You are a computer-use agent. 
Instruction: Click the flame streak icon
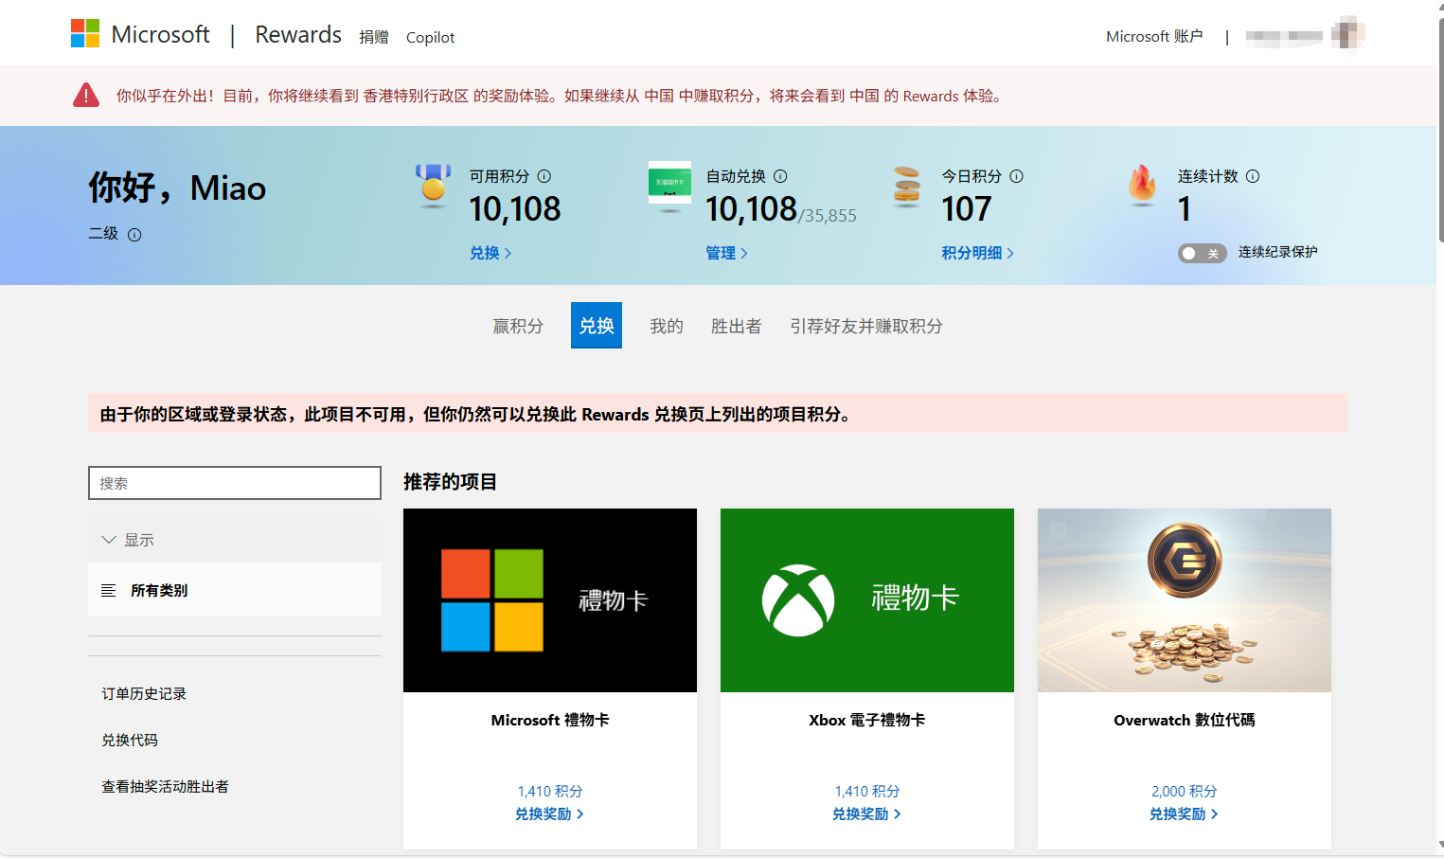pos(1142,185)
